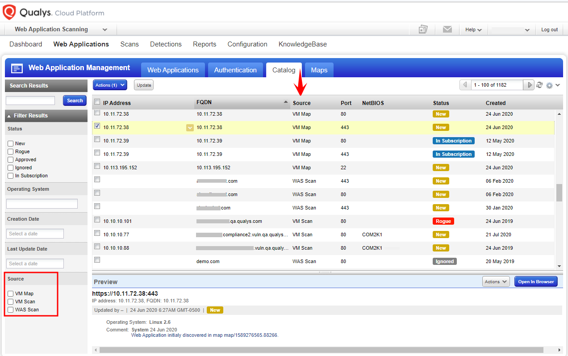Switch to the Authentication tab
Screen dimensions: 568x356
pyautogui.click(x=235, y=70)
